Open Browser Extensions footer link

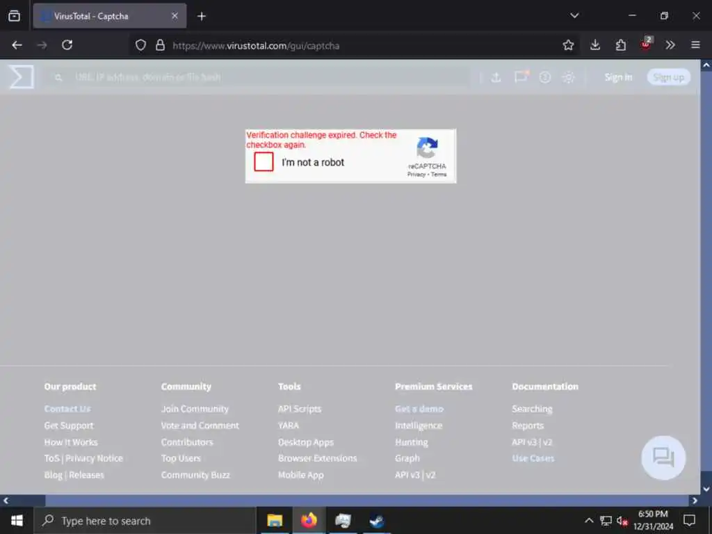click(317, 458)
